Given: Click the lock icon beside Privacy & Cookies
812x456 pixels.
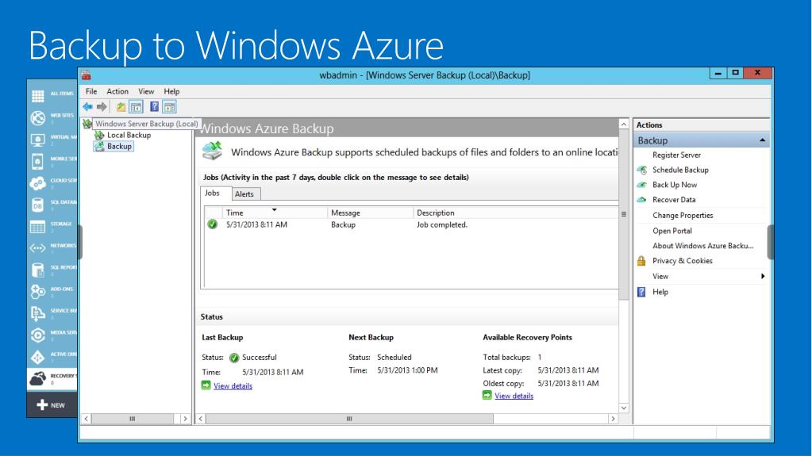Looking at the screenshot, I should pyautogui.click(x=641, y=261).
